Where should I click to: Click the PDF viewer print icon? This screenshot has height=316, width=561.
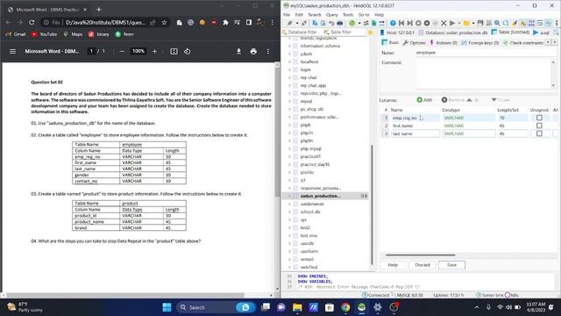[x=253, y=51]
